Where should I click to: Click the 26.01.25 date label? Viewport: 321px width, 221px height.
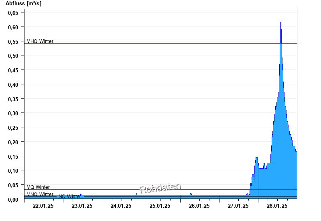[199, 206]
